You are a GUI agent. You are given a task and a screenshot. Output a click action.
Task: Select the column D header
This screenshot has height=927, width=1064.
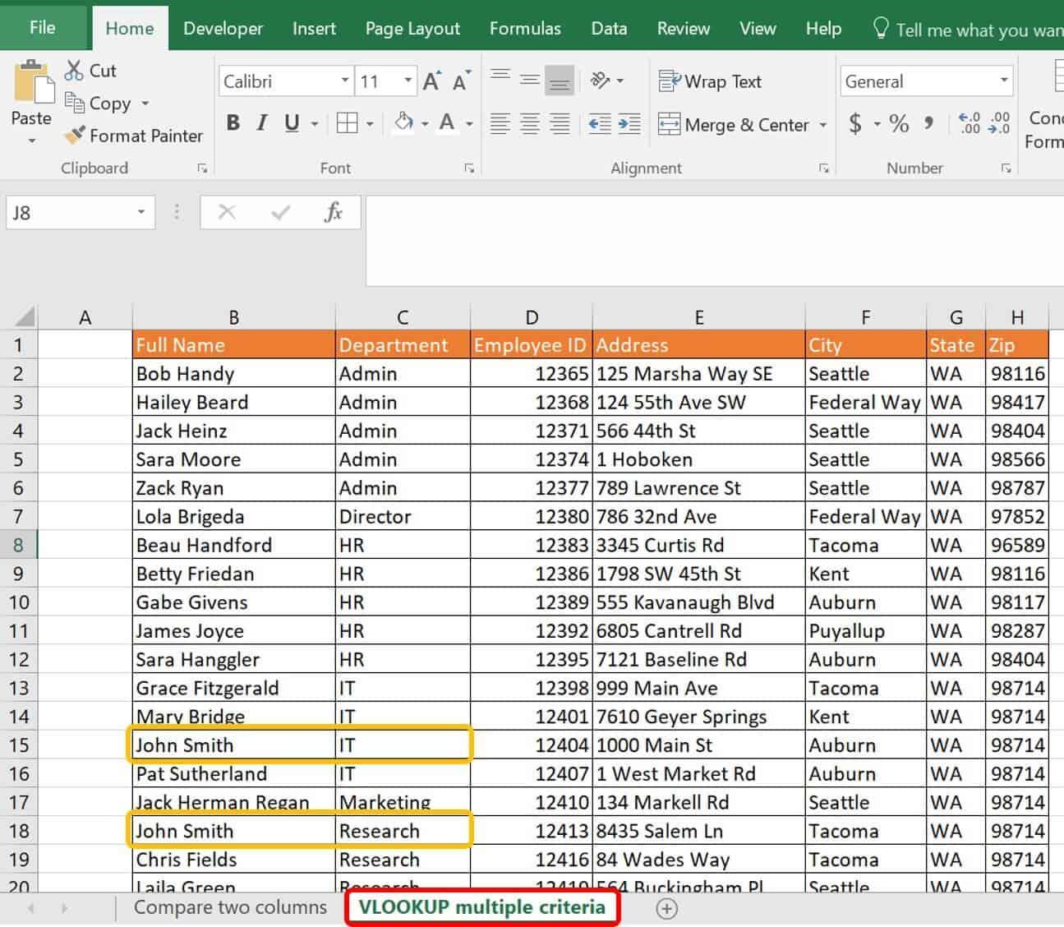[x=532, y=318]
